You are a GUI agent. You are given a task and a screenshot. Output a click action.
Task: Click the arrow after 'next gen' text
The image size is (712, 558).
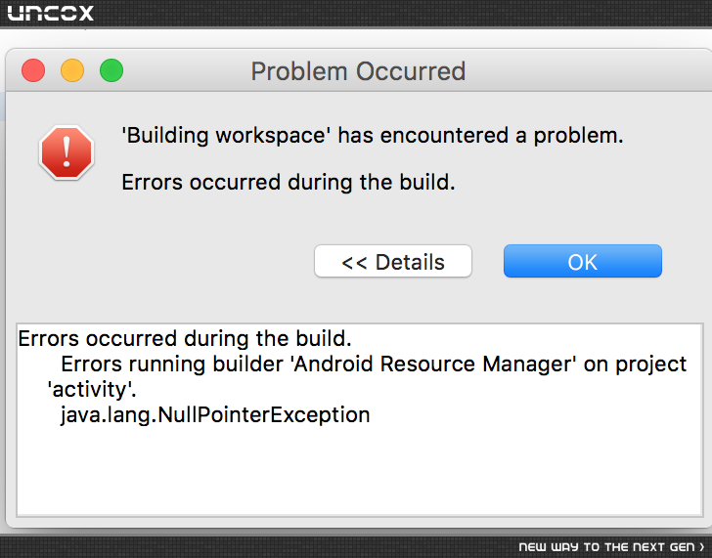(702, 547)
